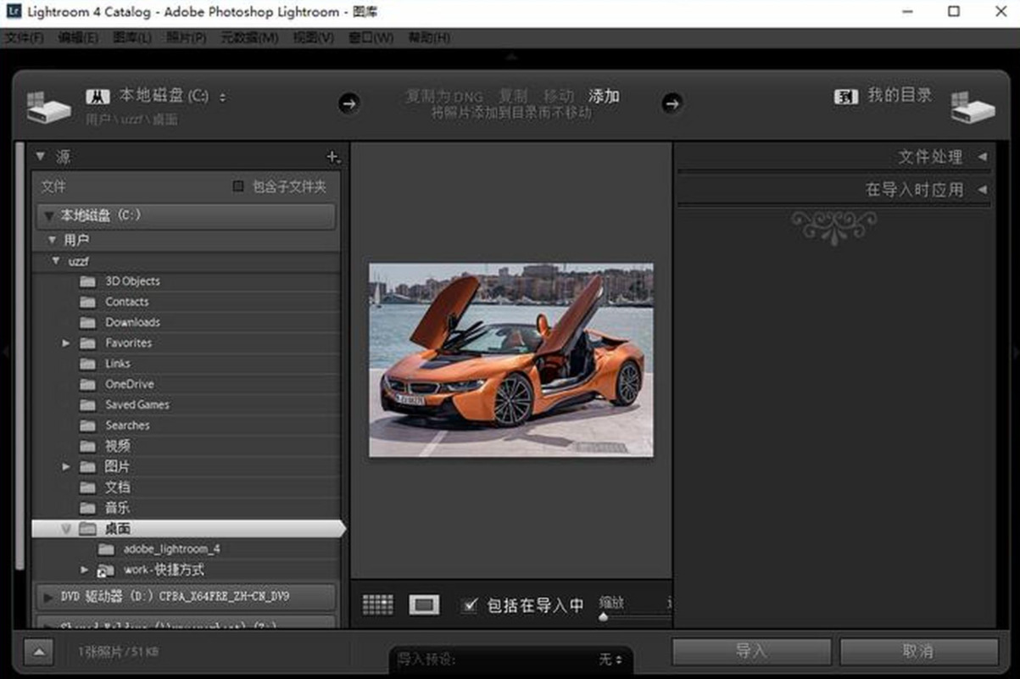Click the destination catalog drive icon

972,106
